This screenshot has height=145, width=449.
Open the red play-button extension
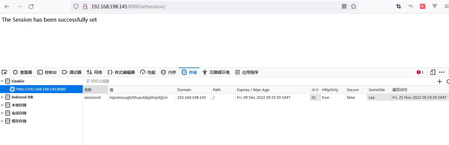click(423, 6)
